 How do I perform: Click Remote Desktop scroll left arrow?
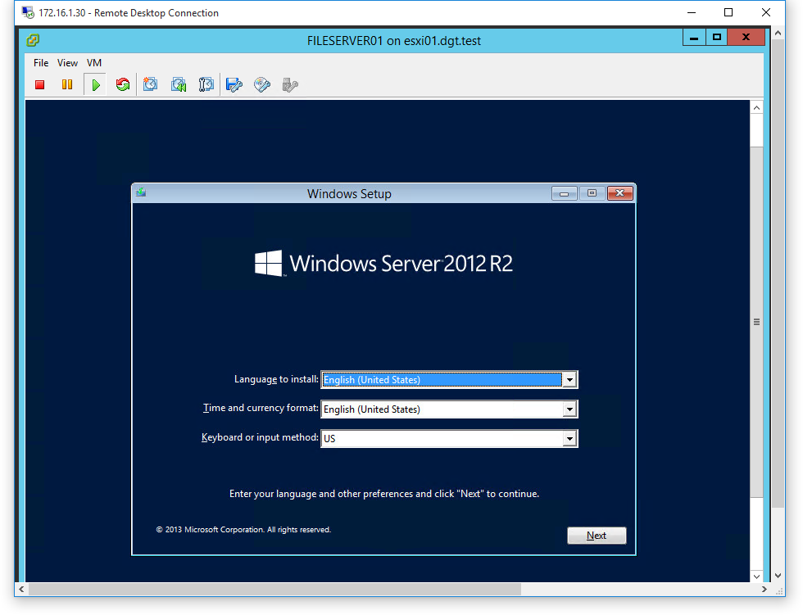21,590
